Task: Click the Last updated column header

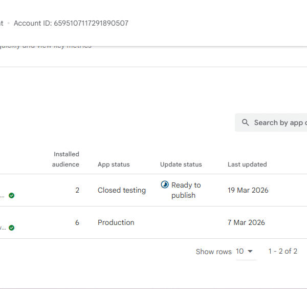Action: click(x=247, y=164)
